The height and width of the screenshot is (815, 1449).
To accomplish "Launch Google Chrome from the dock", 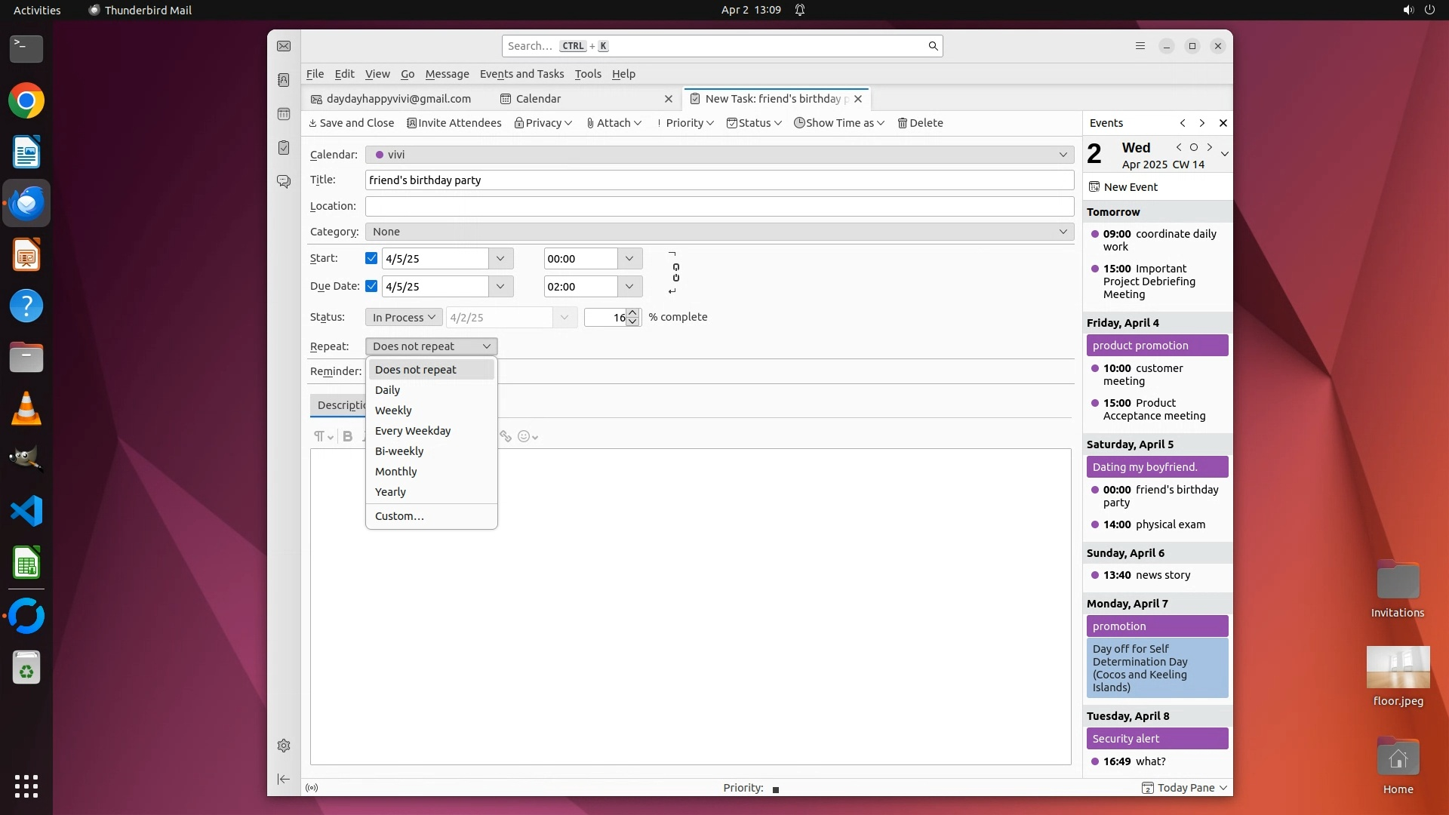I will point(26,101).
